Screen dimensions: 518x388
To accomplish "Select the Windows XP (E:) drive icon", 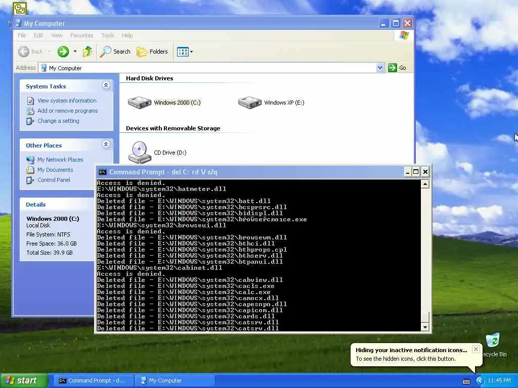I will pos(250,102).
